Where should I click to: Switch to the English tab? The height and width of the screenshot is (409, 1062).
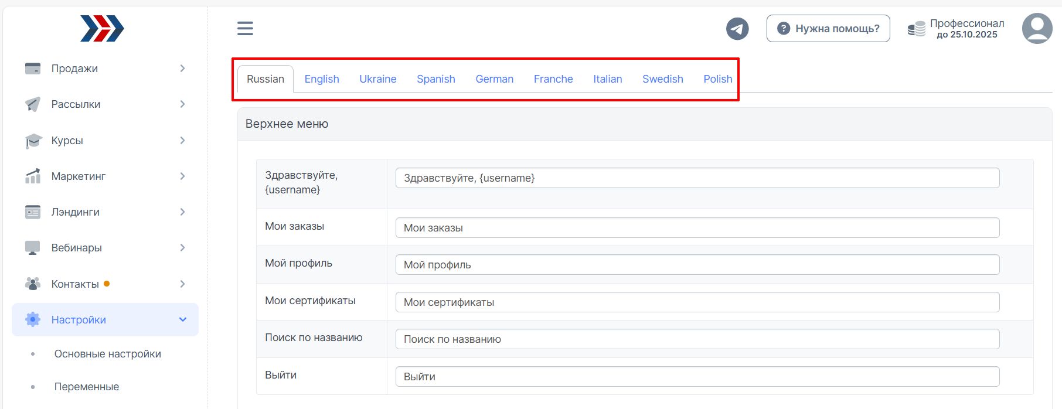322,79
